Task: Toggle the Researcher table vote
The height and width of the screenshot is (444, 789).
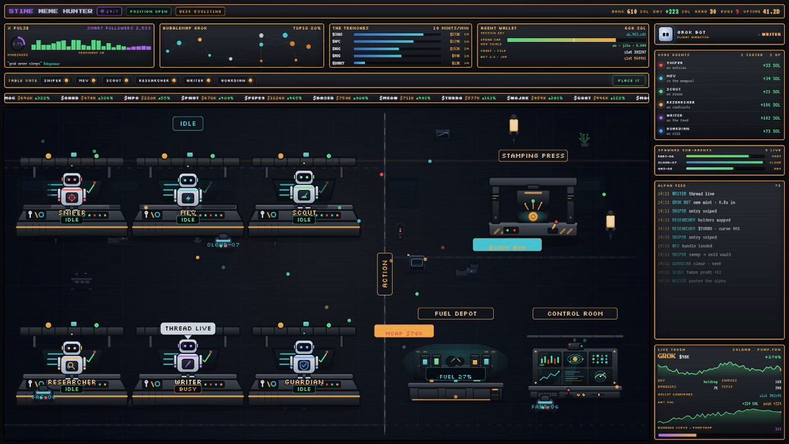Action: tap(158, 80)
